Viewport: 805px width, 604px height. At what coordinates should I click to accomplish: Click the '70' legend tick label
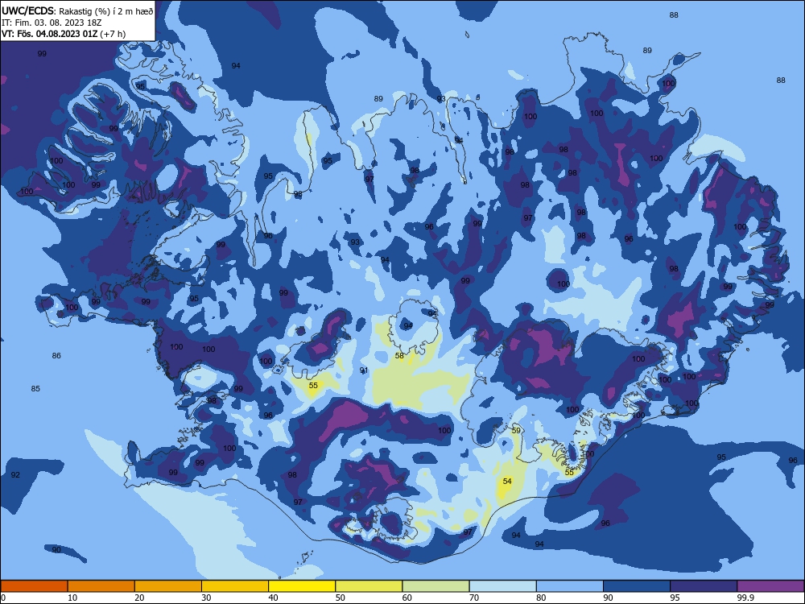[474, 598]
